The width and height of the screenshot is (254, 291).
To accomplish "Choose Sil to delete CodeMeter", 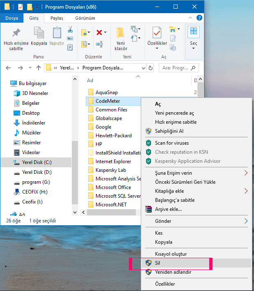I will pos(197,263).
